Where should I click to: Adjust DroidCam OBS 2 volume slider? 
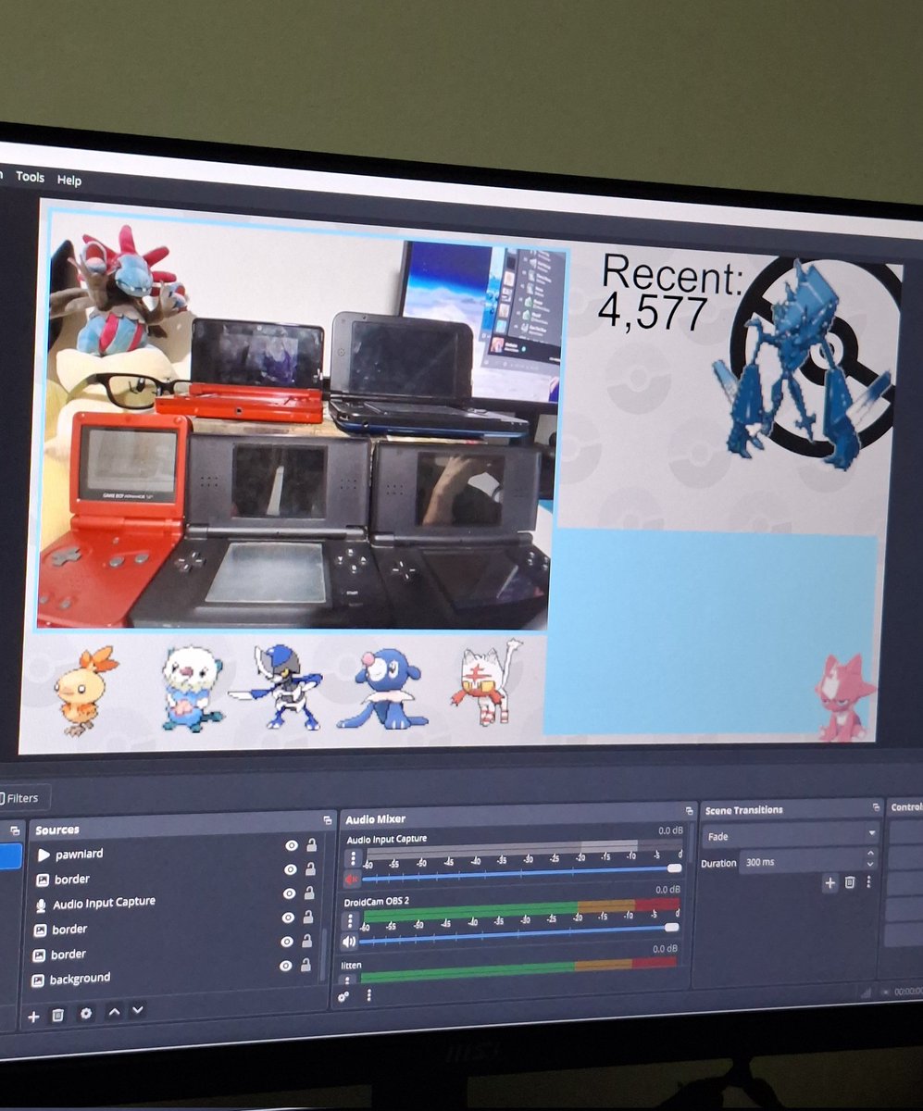(518, 933)
